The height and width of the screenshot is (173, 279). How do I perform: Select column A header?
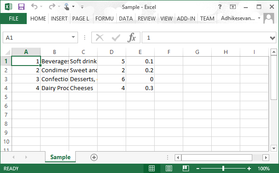[26, 52]
